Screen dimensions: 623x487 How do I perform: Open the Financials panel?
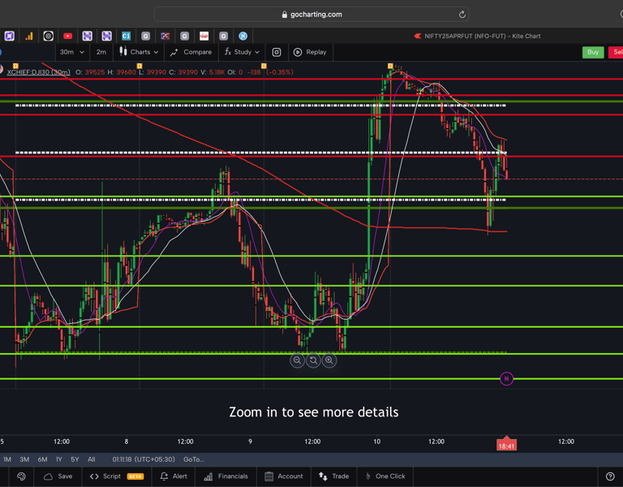[x=226, y=476]
